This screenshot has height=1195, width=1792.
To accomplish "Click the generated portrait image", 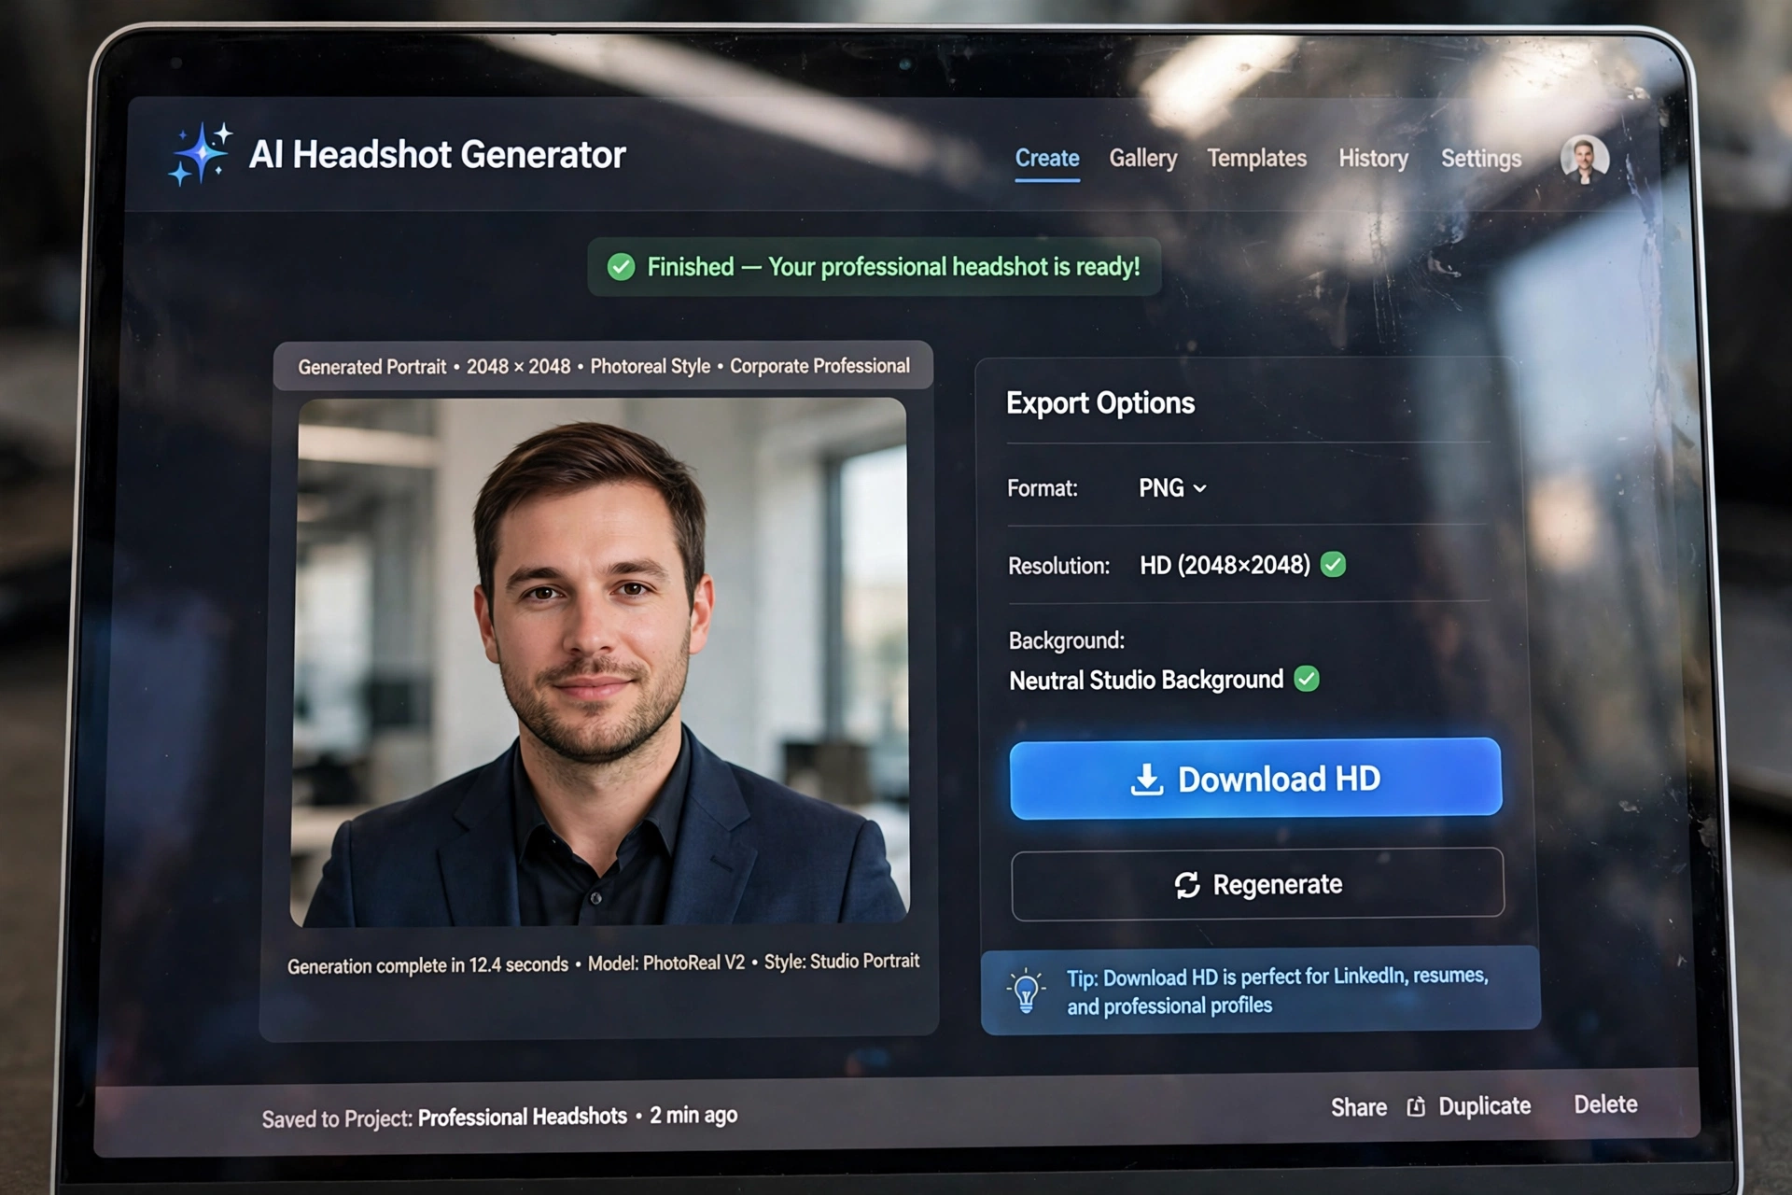I will coord(599,662).
